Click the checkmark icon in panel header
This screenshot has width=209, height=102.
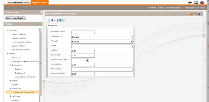coord(194,14)
